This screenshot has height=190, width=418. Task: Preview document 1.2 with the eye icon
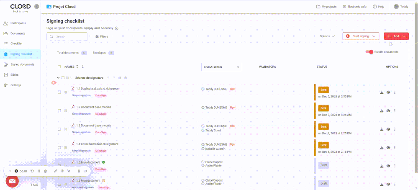[x=388, y=111]
